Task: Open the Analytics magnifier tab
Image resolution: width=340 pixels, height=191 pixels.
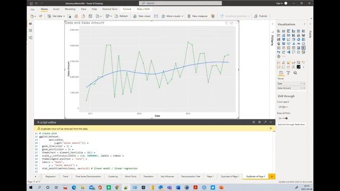Action: (295, 73)
